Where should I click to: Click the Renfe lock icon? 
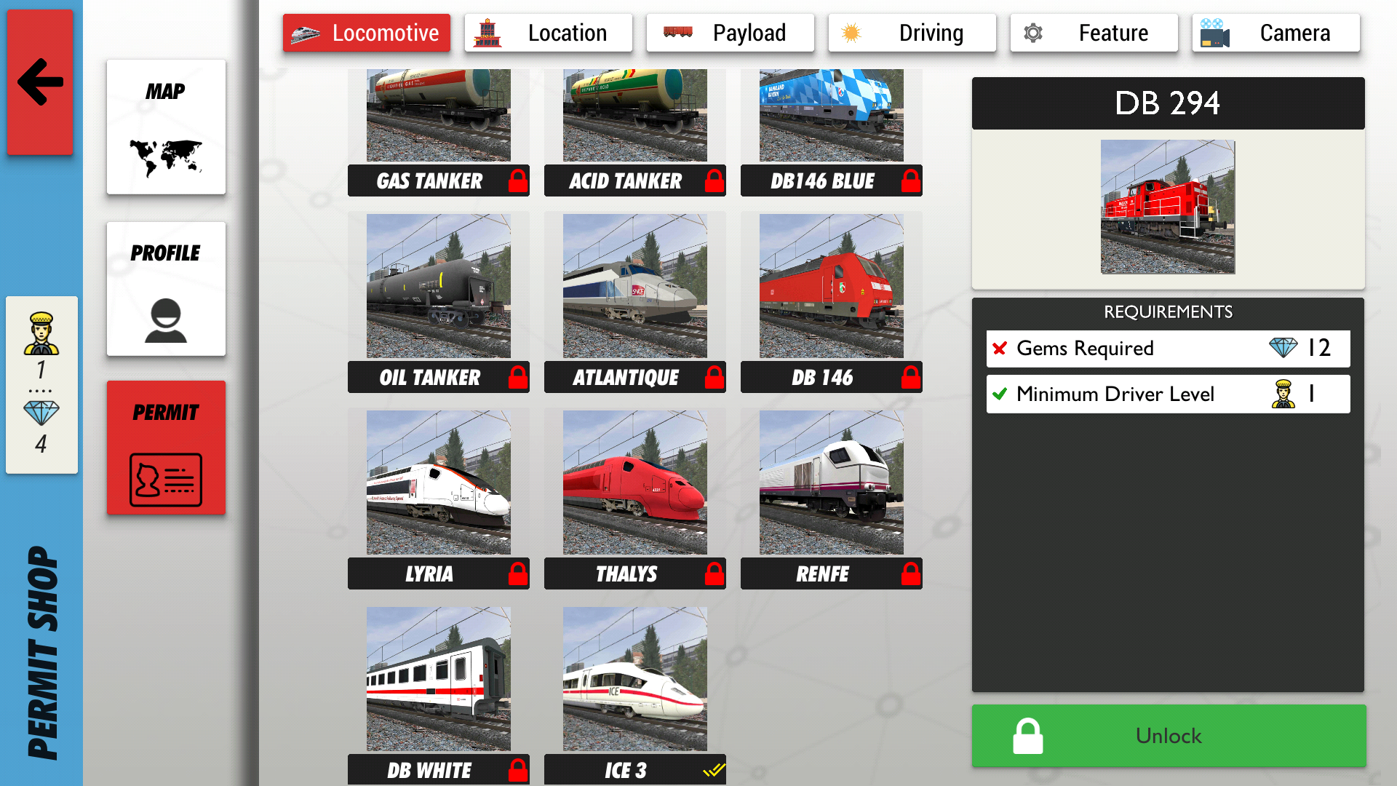point(911,573)
